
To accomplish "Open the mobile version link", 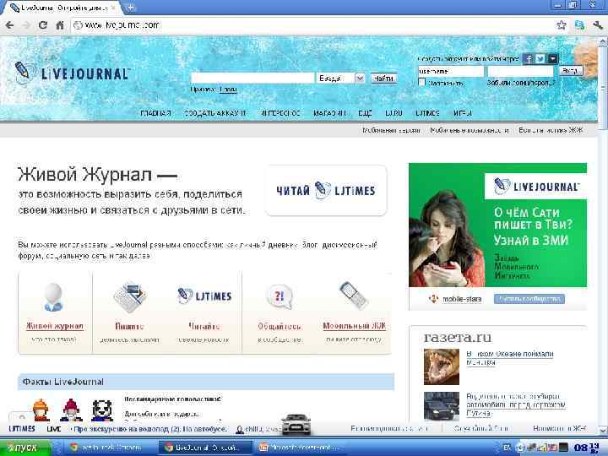I will tap(391, 130).
